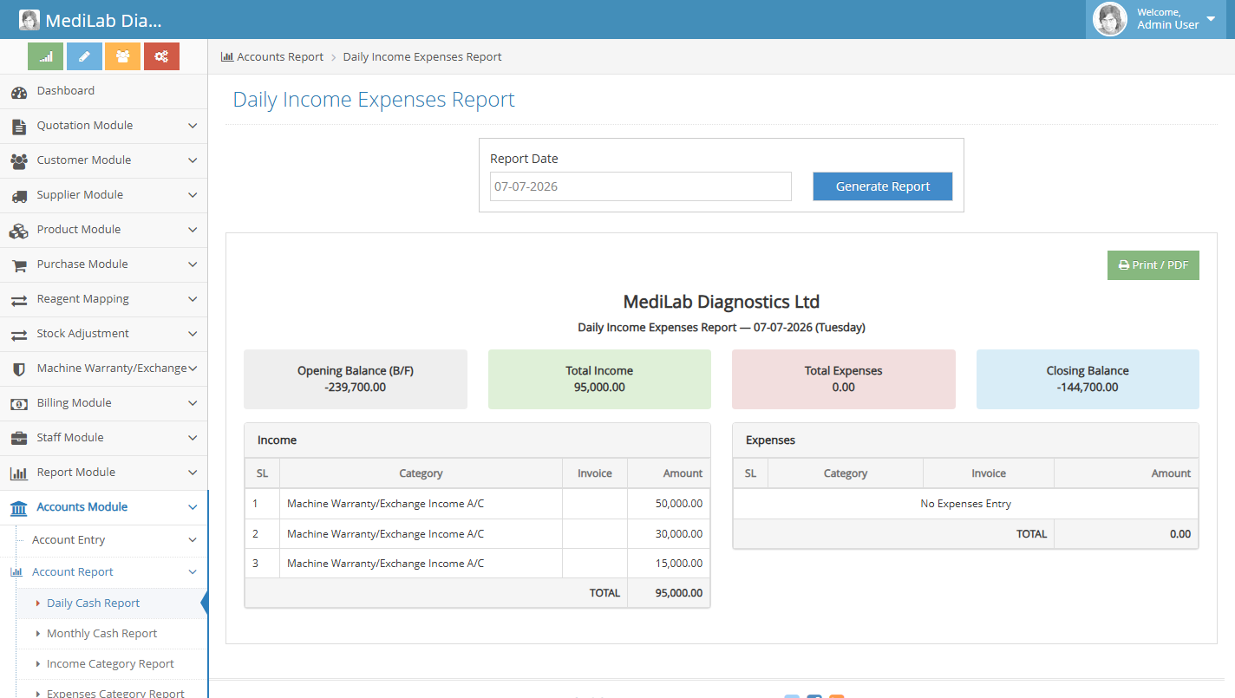Click the Report Module bar chart icon

(19, 473)
